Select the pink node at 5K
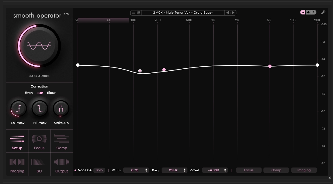 click(270, 66)
